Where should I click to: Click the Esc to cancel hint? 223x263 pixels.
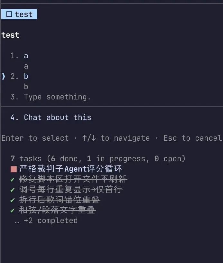(193, 138)
